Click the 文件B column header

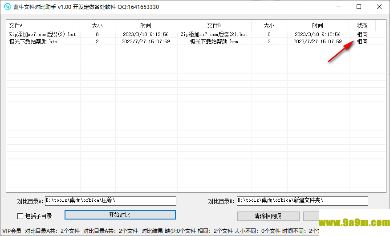click(x=214, y=25)
